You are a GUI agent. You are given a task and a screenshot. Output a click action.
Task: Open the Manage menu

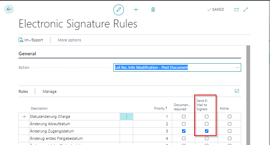coord(50,91)
